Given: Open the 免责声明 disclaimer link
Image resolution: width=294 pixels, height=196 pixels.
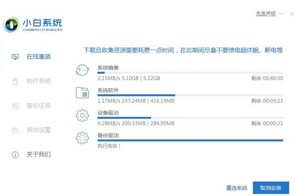Looking at the screenshot, I should [x=266, y=14].
